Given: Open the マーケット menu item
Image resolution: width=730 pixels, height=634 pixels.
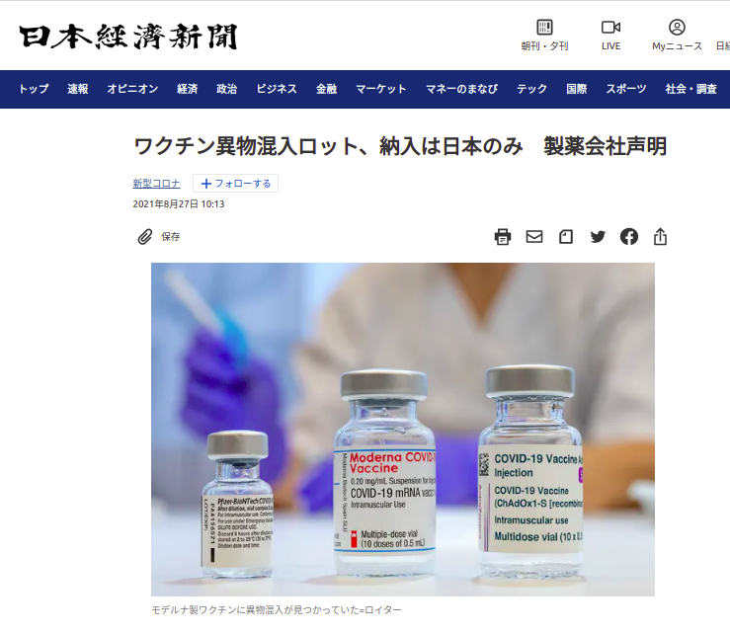Looking at the screenshot, I should point(381,89).
